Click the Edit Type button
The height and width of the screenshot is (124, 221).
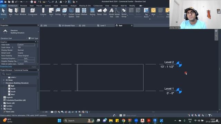[x=33, y=38]
